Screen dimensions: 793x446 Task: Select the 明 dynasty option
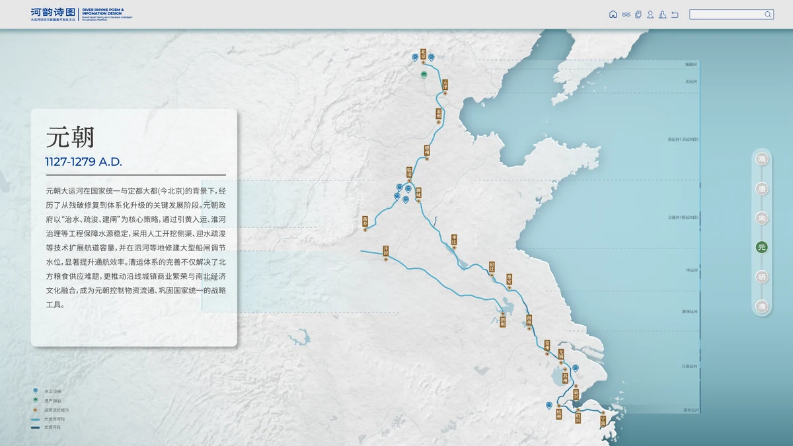point(762,278)
